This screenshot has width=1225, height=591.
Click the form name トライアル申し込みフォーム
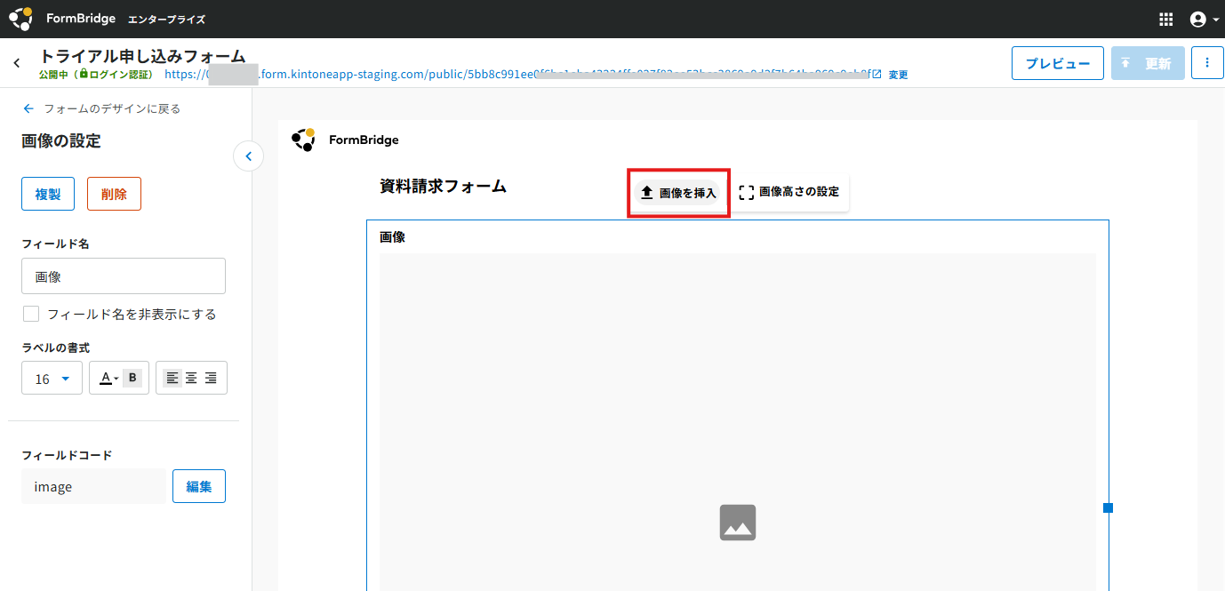pyautogui.click(x=142, y=56)
